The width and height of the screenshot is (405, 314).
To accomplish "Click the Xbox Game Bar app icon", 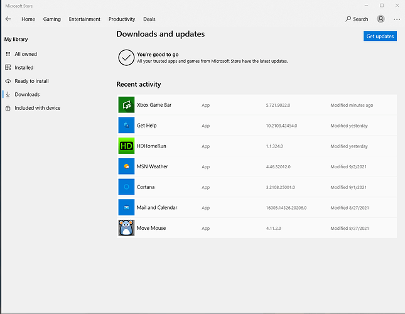I will [127, 105].
